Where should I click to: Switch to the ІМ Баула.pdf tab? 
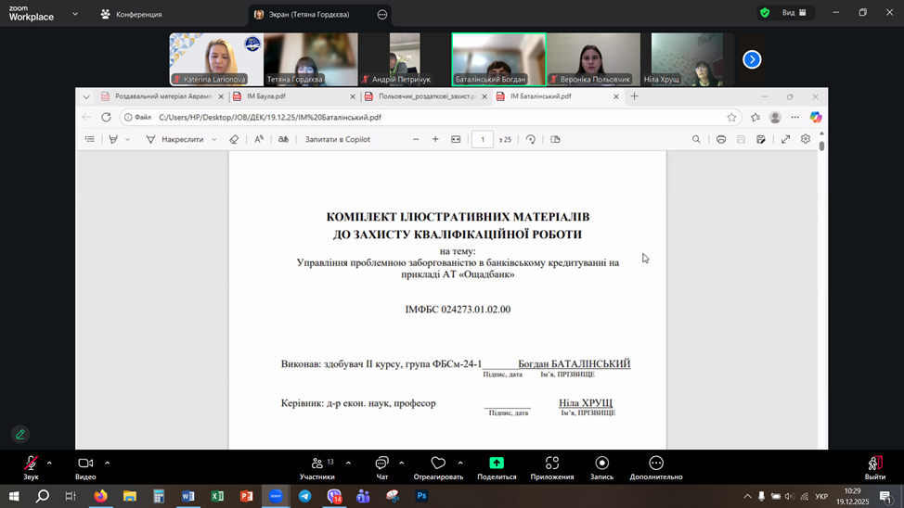[292, 96]
